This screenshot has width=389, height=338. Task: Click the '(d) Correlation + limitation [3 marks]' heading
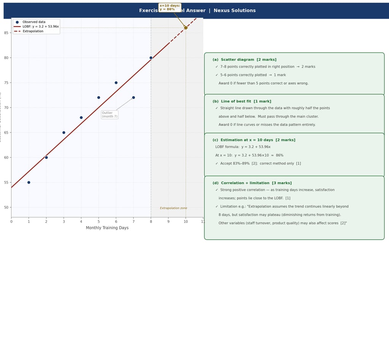252,183
